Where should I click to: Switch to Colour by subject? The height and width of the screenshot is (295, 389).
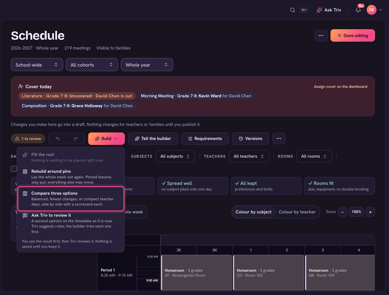(253, 212)
